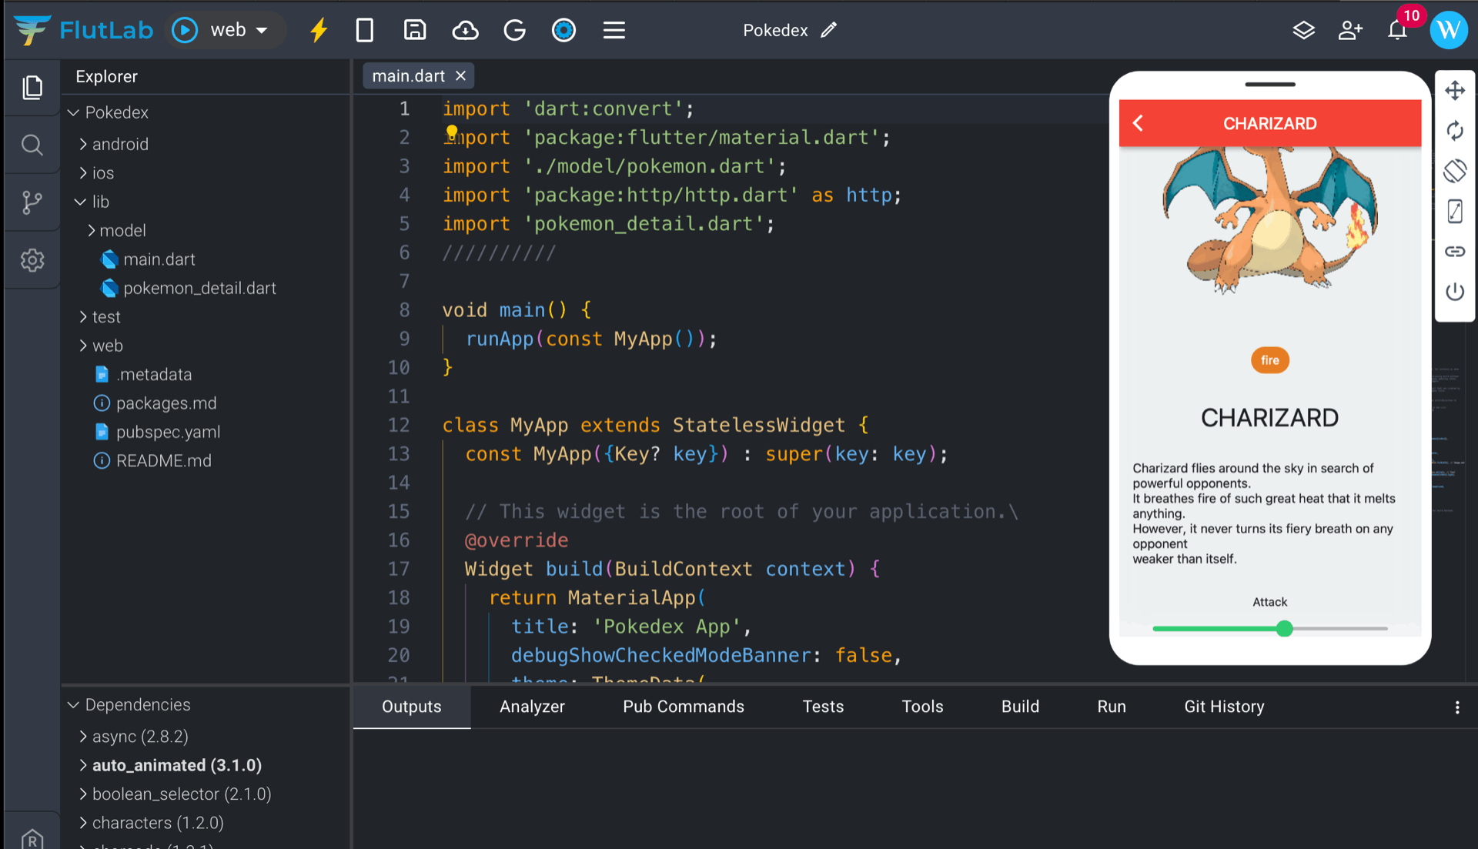
Task: Click the notifications bell icon
Action: 1397,31
